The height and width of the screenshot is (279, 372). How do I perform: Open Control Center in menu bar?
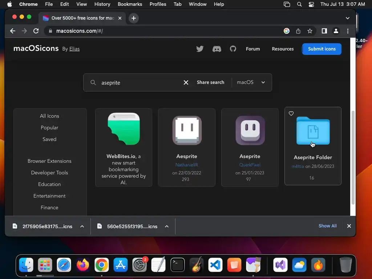(311, 4)
